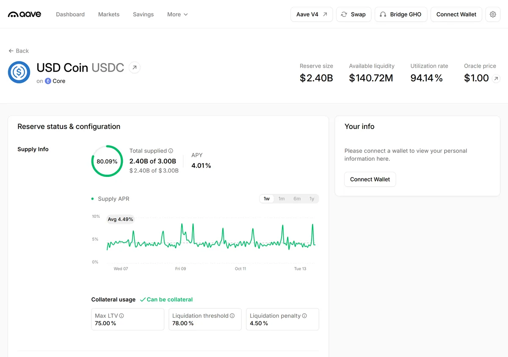Click the Aave logo
The width and height of the screenshot is (508, 357).
tap(25, 14)
